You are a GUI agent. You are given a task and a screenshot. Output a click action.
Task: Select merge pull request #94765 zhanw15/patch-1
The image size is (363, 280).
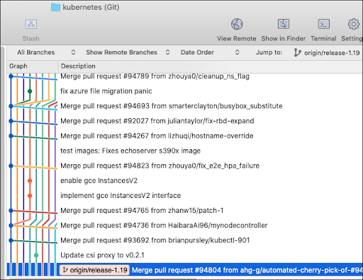[142, 210]
